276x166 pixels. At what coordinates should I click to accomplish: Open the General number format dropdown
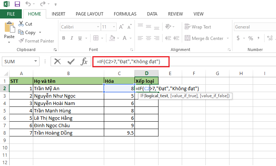click(x=255, y=27)
